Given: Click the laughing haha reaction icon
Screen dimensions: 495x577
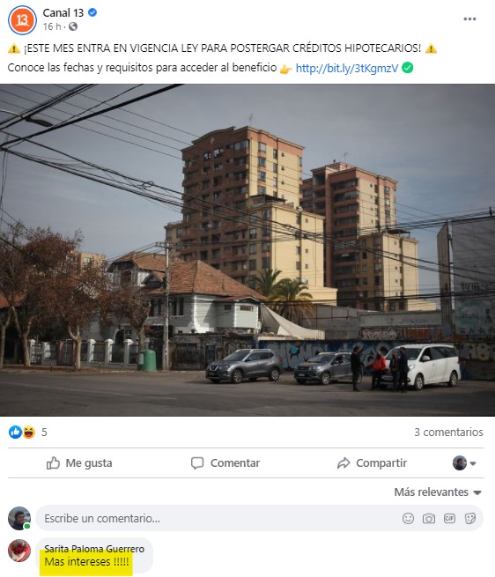Looking at the screenshot, I should [x=29, y=432].
